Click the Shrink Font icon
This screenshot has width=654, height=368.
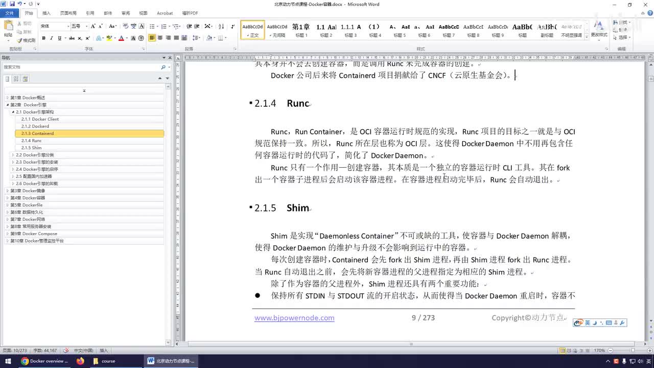(101, 26)
